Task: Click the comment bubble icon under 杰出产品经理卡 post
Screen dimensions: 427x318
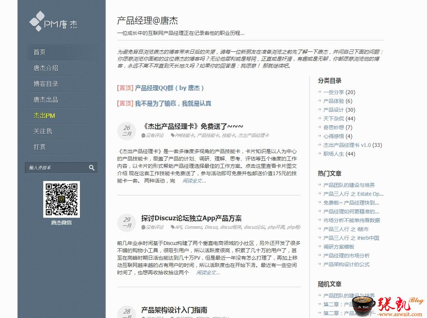Action: 143,135
